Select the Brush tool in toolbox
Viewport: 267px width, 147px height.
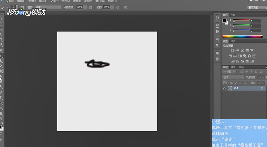pos(1,55)
